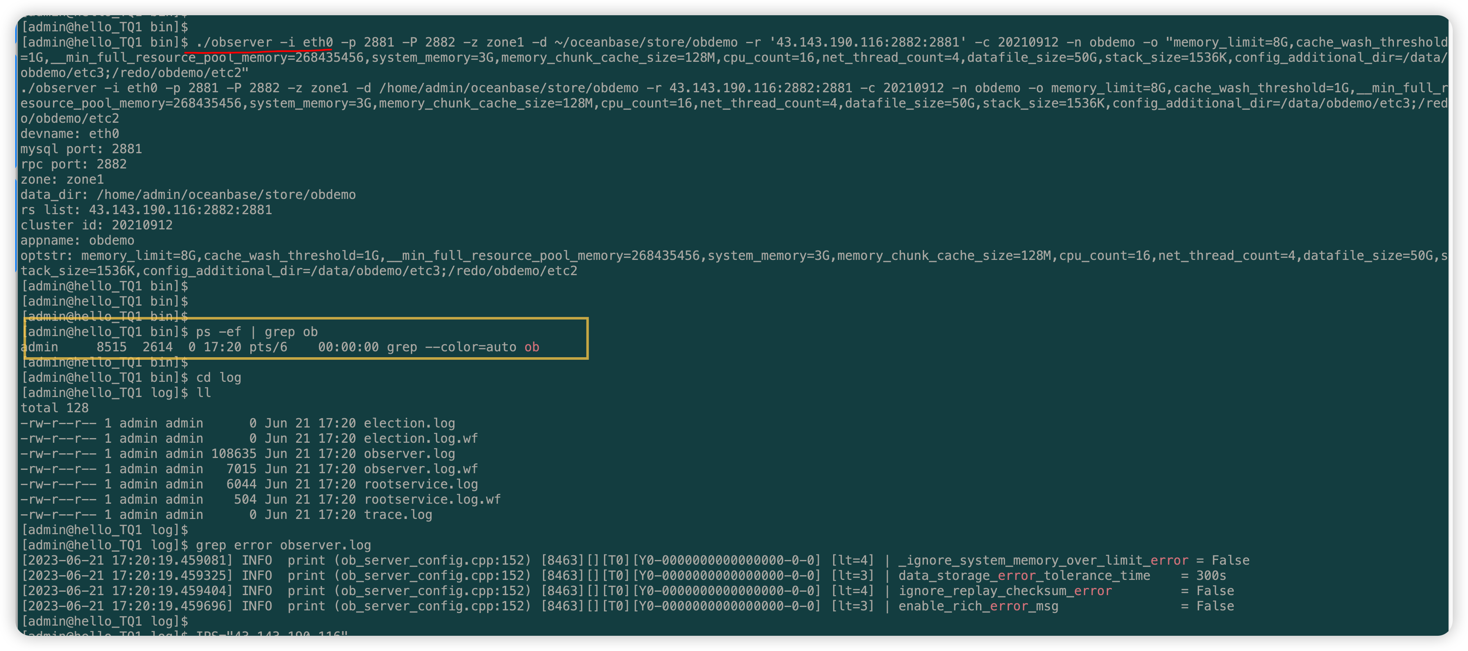Select the 'rpc port: 2882' line

(74, 164)
